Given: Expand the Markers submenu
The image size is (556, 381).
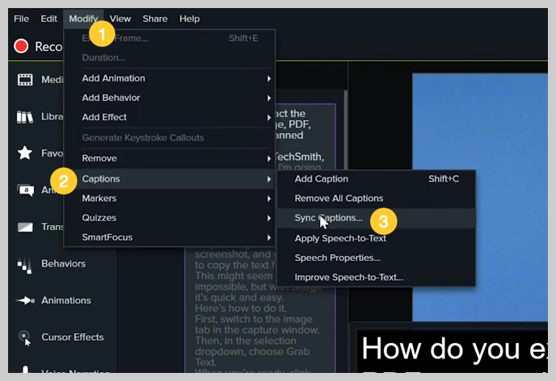Looking at the screenshot, I should click(169, 199).
